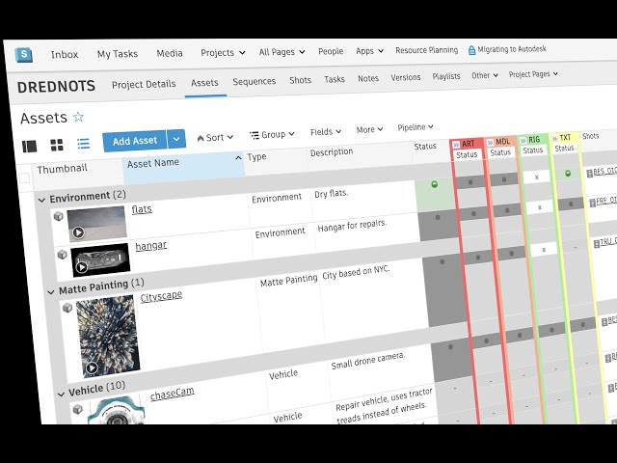Switch to list view icon

pos(83,144)
